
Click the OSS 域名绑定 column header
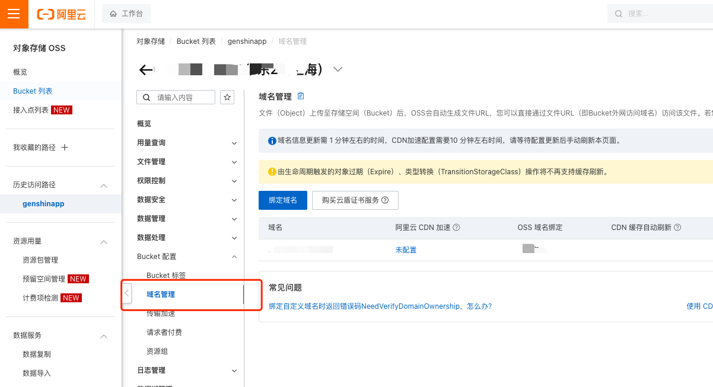[540, 227]
